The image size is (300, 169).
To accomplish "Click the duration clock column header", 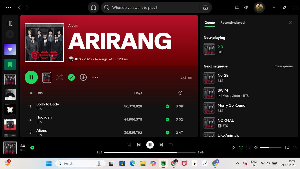I will (180, 93).
